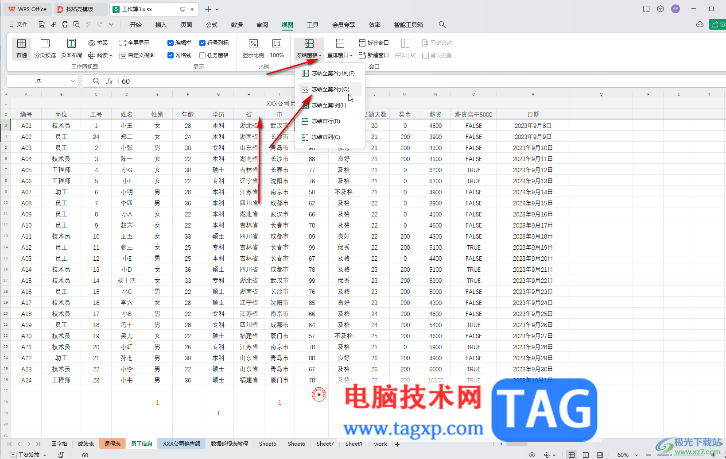The height and width of the screenshot is (459, 726).
Task: Click cloud sync icon at top right
Action: tap(700, 24)
